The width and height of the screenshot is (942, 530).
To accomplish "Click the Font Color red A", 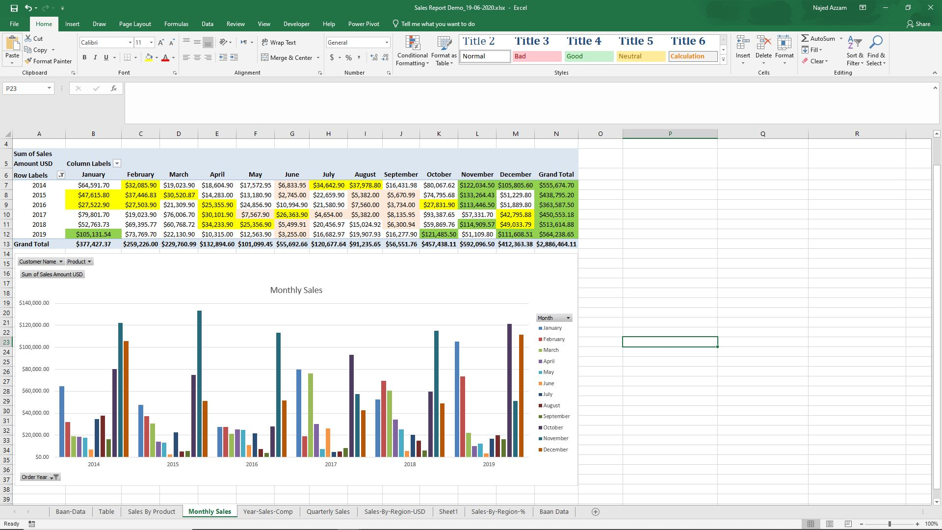I will 165,57.
